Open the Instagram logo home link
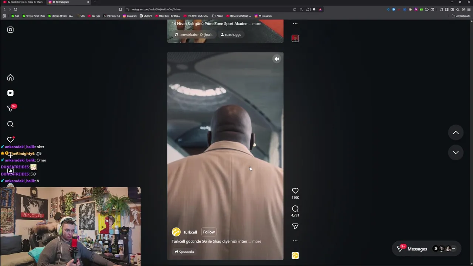 click(10, 30)
